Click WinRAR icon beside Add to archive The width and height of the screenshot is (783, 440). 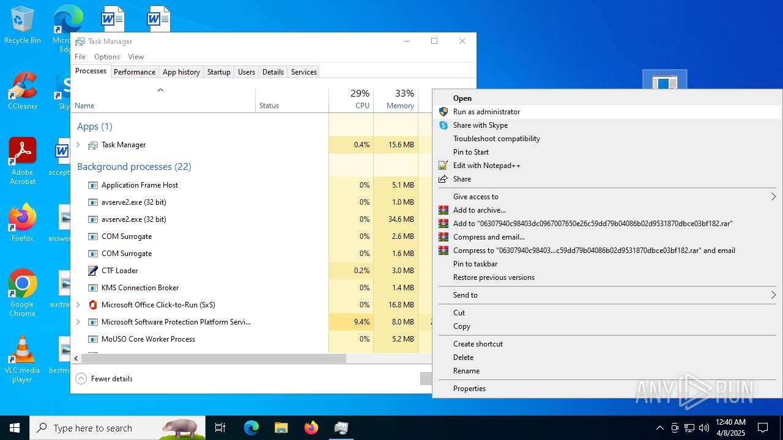pyautogui.click(x=443, y=210)
